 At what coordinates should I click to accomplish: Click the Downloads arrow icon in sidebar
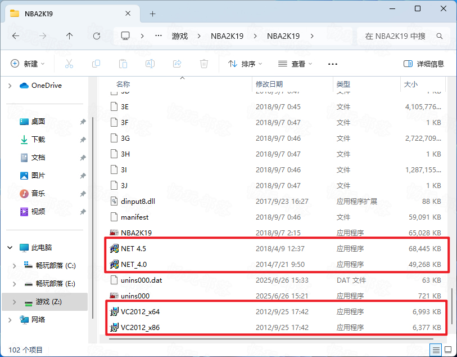tap(24, 140)
